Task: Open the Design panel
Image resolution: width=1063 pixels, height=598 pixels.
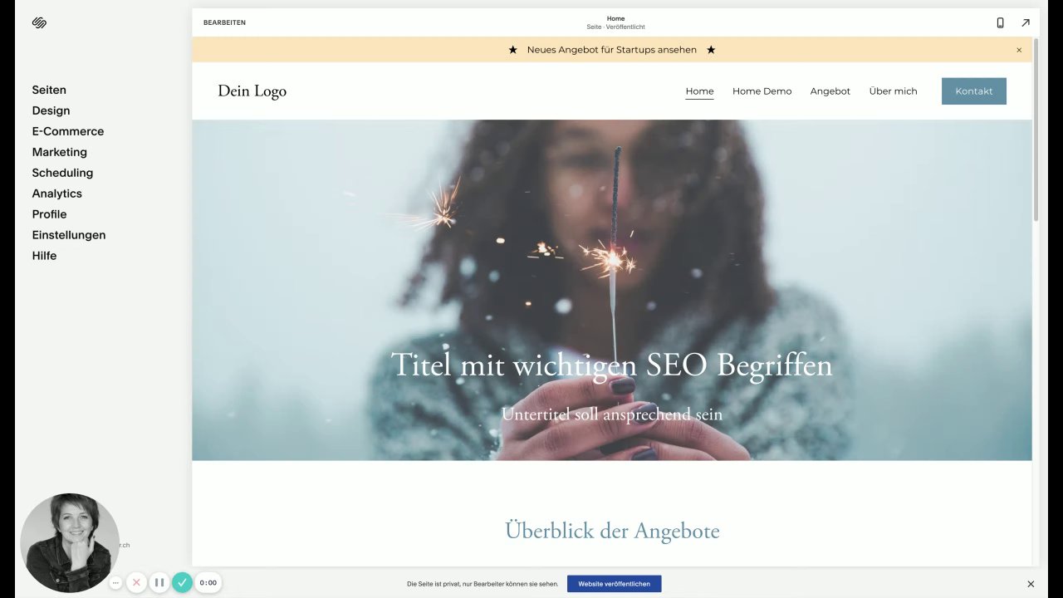Action: (x=51, y=110)
